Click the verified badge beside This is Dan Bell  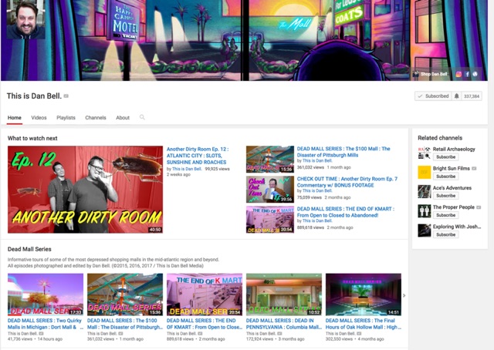tap(66, 96)
